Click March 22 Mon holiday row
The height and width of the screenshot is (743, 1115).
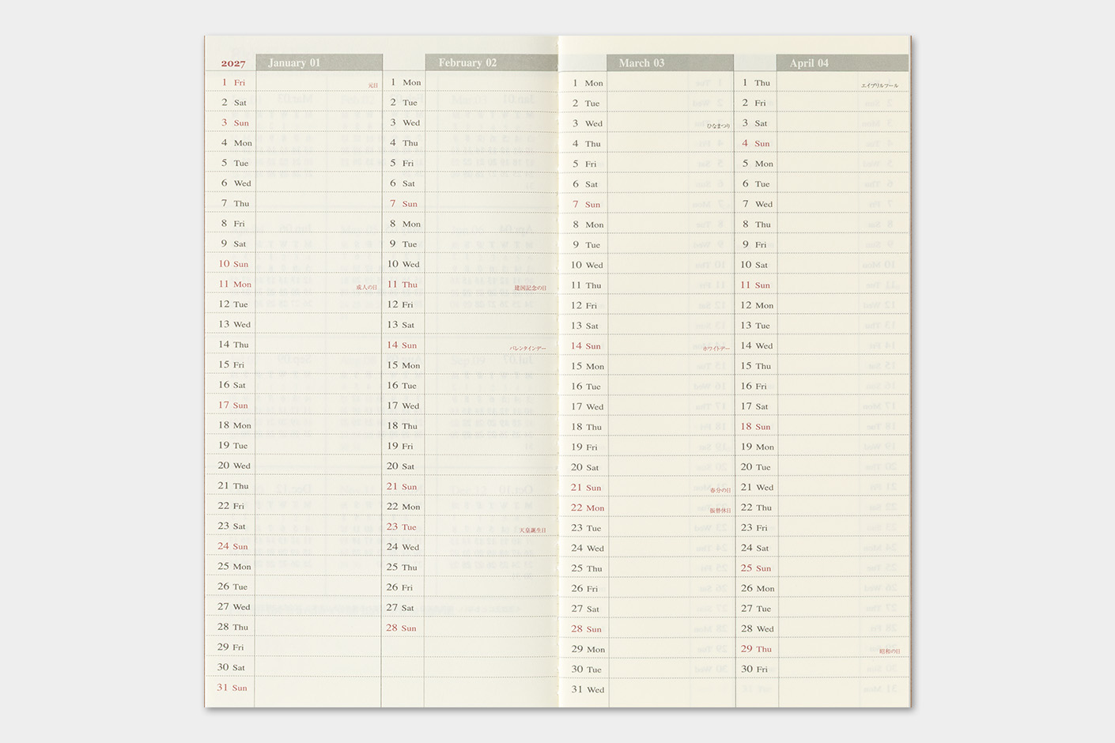[x=647, y=507]
